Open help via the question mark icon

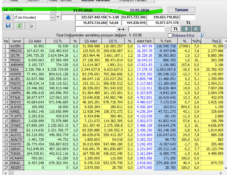(201, 35)
